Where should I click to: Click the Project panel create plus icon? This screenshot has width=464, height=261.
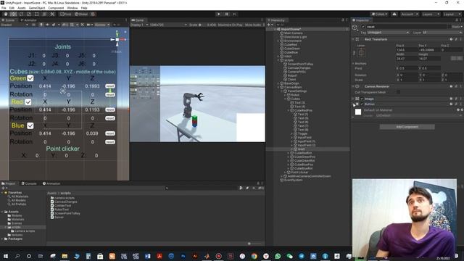3,188
